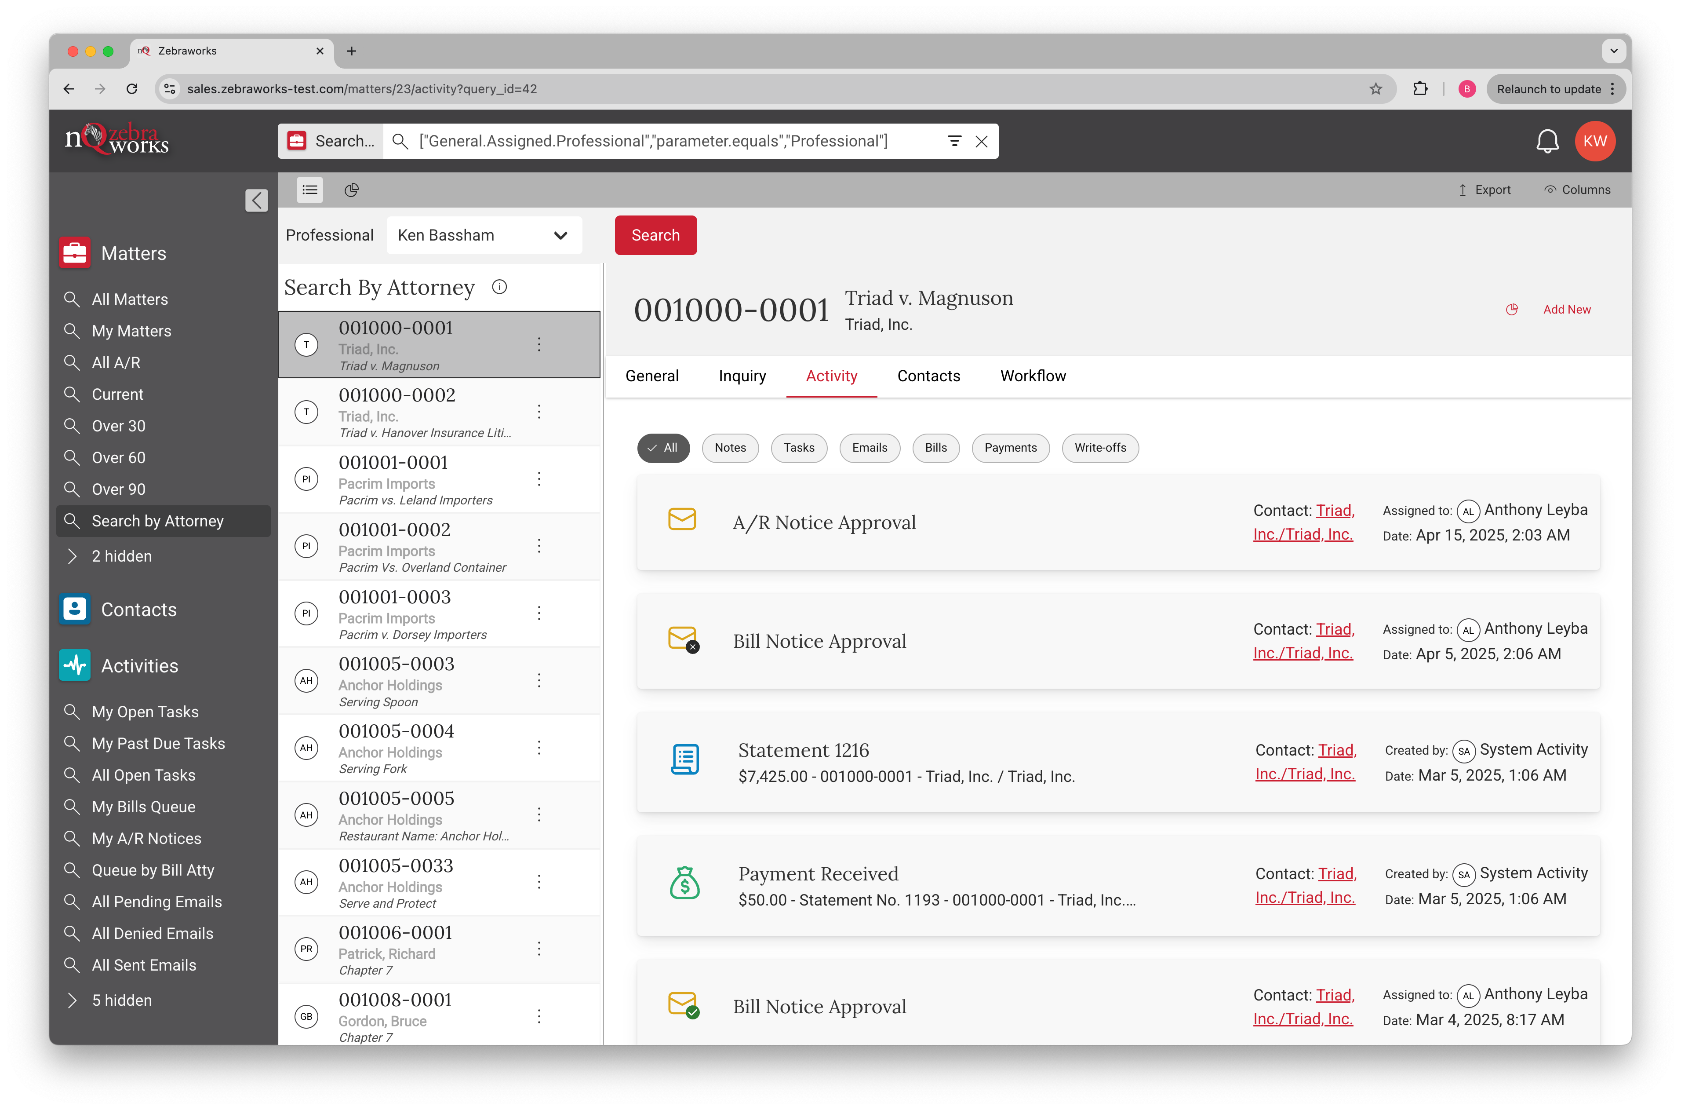
Task: Expand the 5 hidden items under Activities
Action: (121, 1000)
